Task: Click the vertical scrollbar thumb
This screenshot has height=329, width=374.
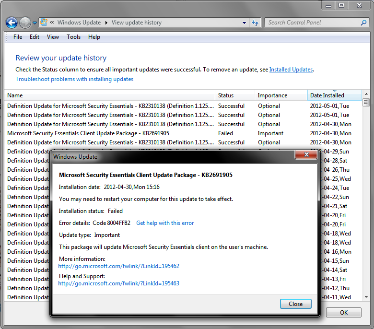Action: [366, 103]
